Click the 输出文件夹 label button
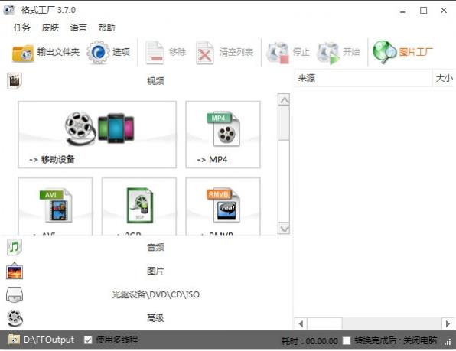456x351 pixels. coord(58,52)
